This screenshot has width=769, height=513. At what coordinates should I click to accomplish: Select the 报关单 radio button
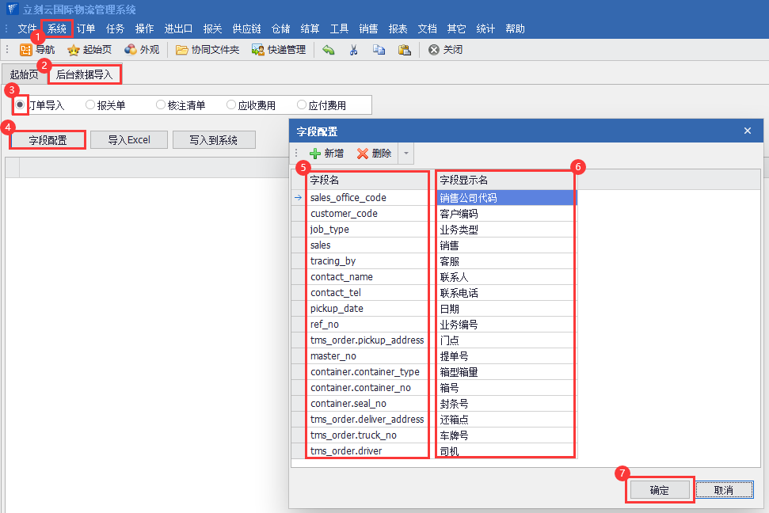tap(90, 104)
